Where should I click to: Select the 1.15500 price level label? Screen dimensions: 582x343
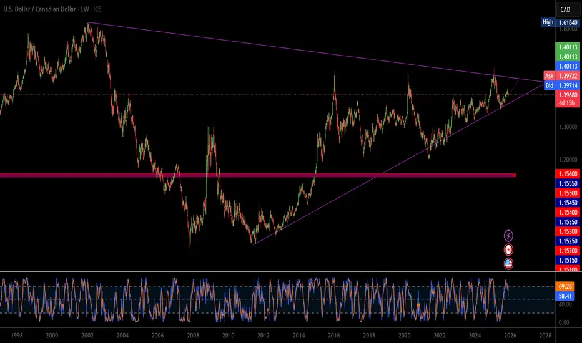tap(567, 193)
